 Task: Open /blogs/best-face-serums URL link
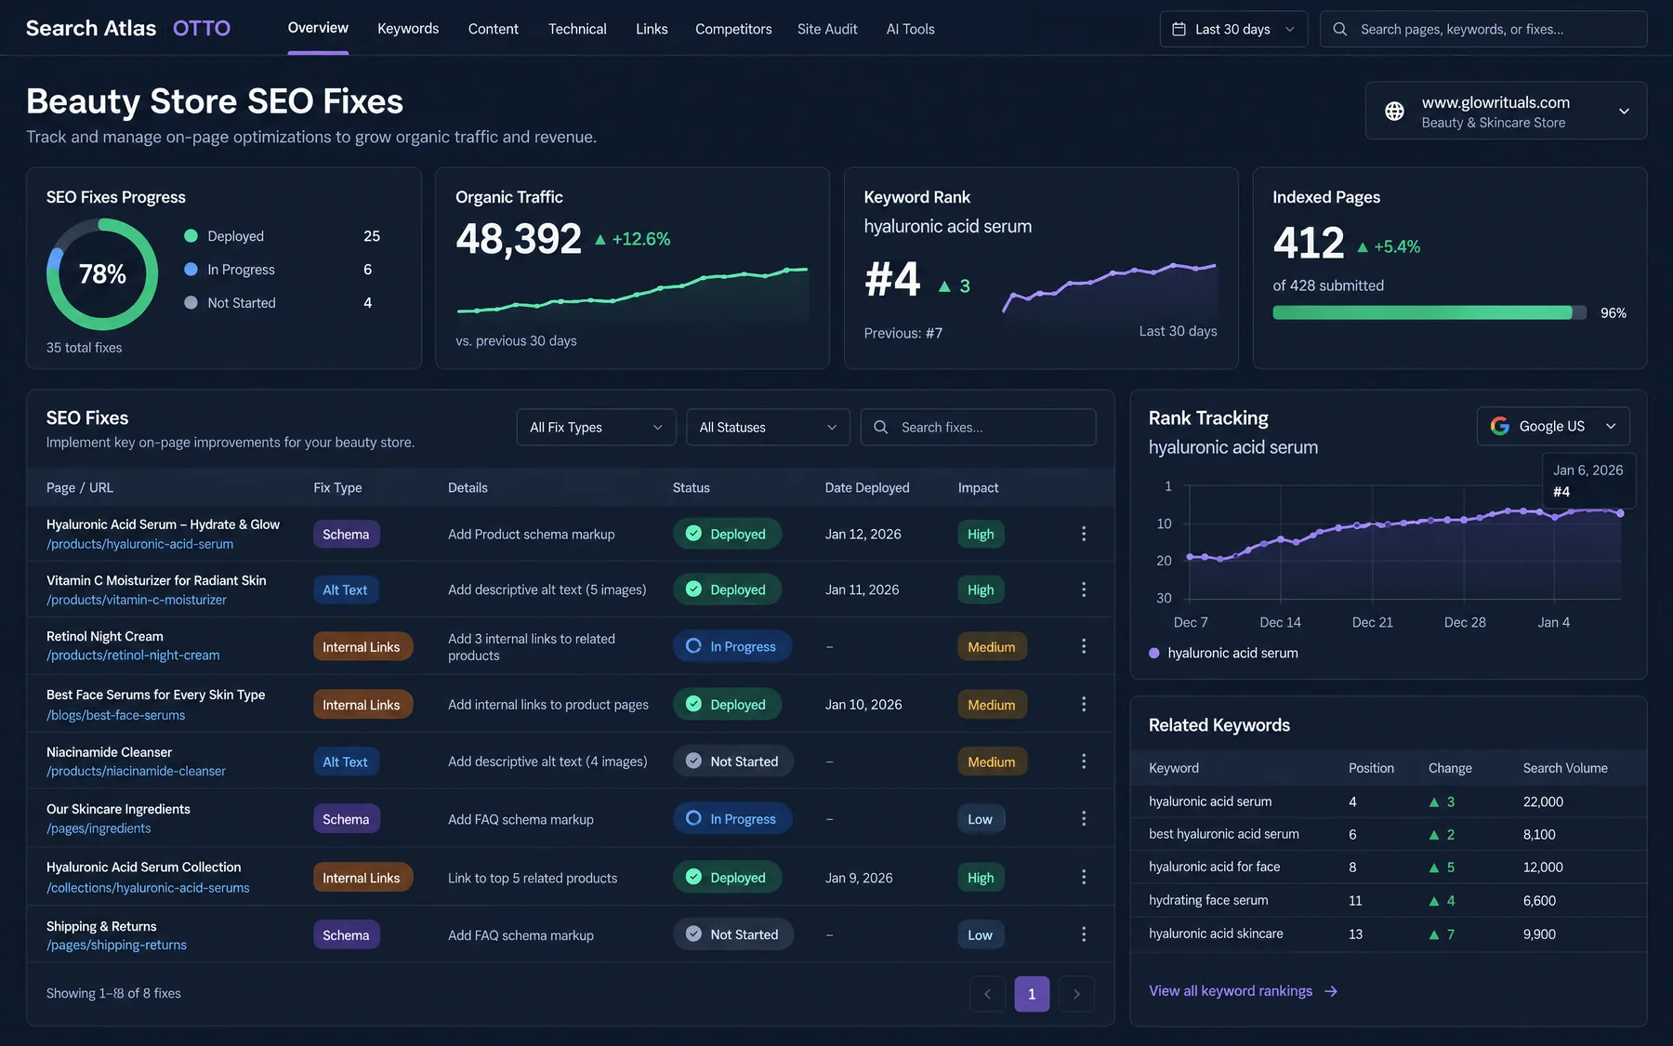click(x=115, y=715)
